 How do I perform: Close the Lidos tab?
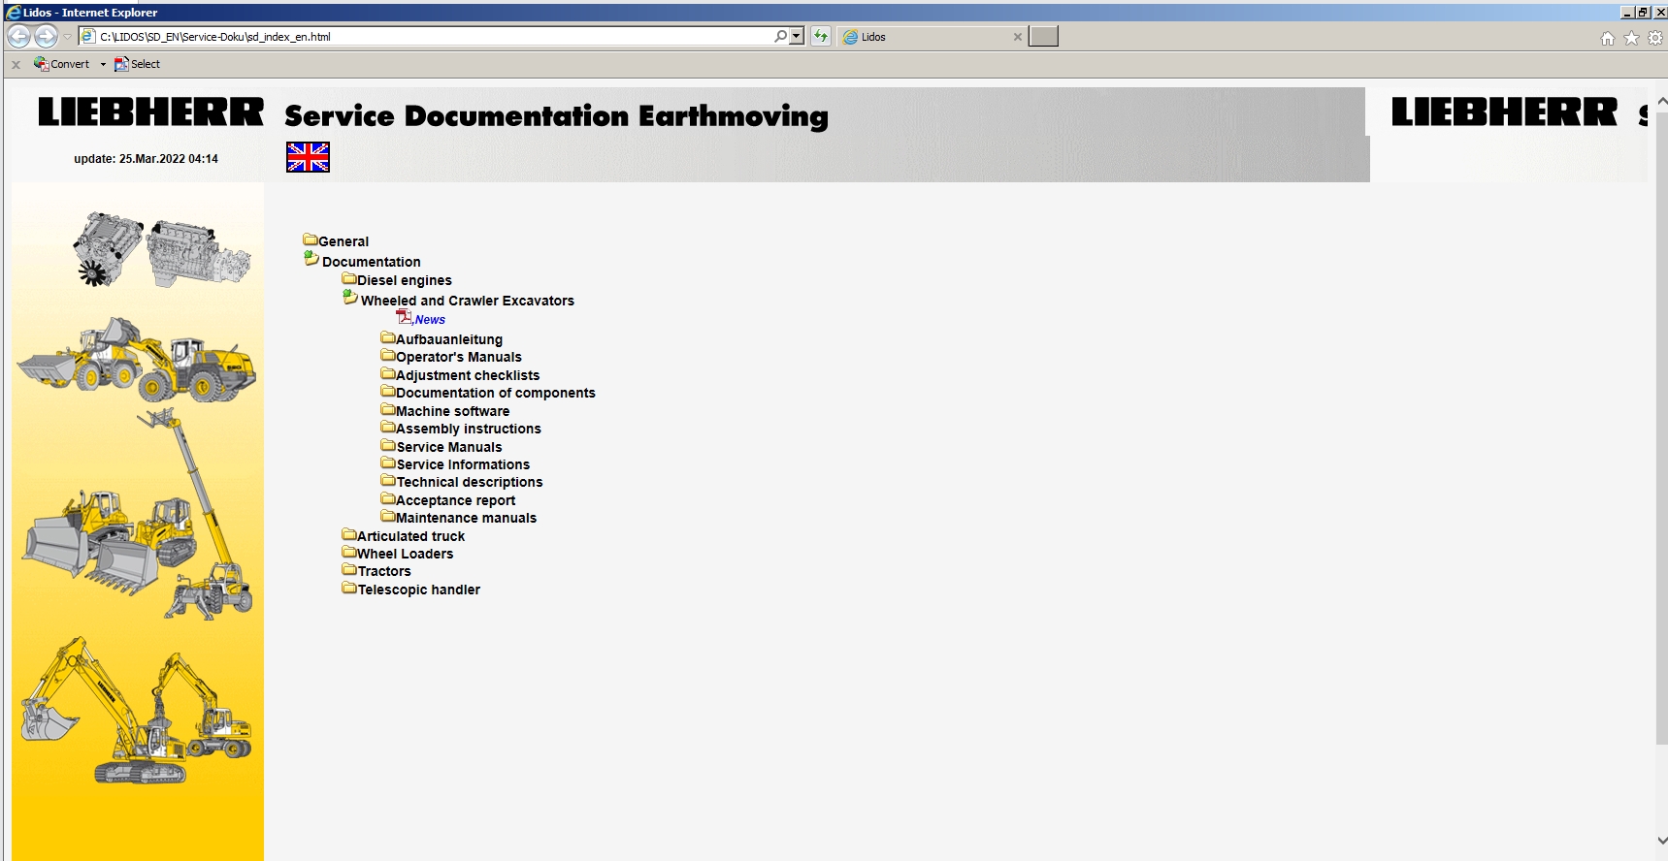[1017, 37]
